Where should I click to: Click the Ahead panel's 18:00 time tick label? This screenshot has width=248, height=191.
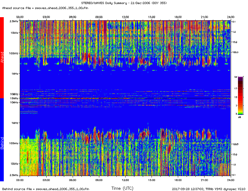[178, 17]
